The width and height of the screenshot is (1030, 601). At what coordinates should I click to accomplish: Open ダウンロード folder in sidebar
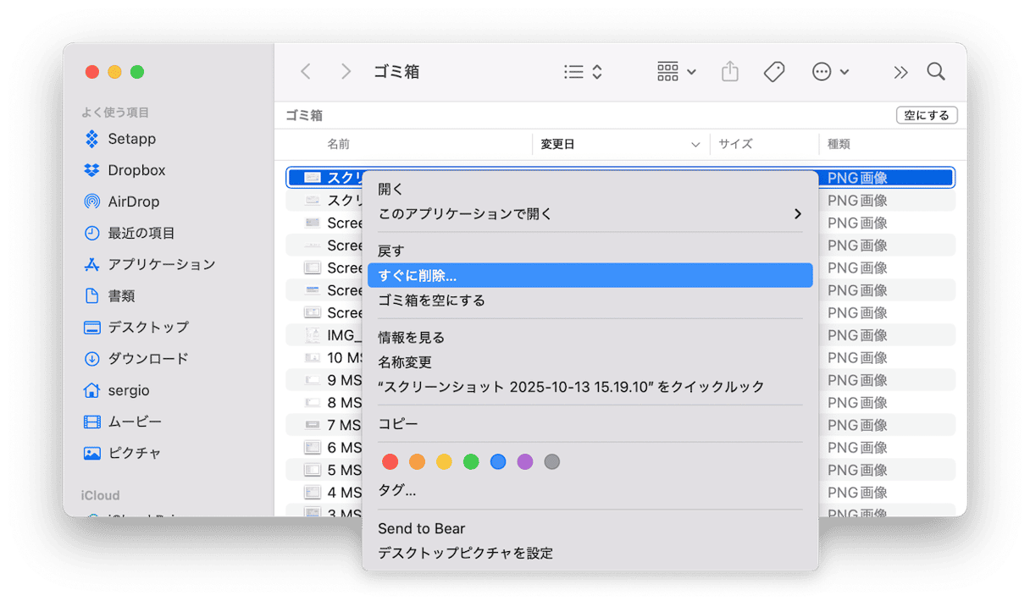pos(147,359)
